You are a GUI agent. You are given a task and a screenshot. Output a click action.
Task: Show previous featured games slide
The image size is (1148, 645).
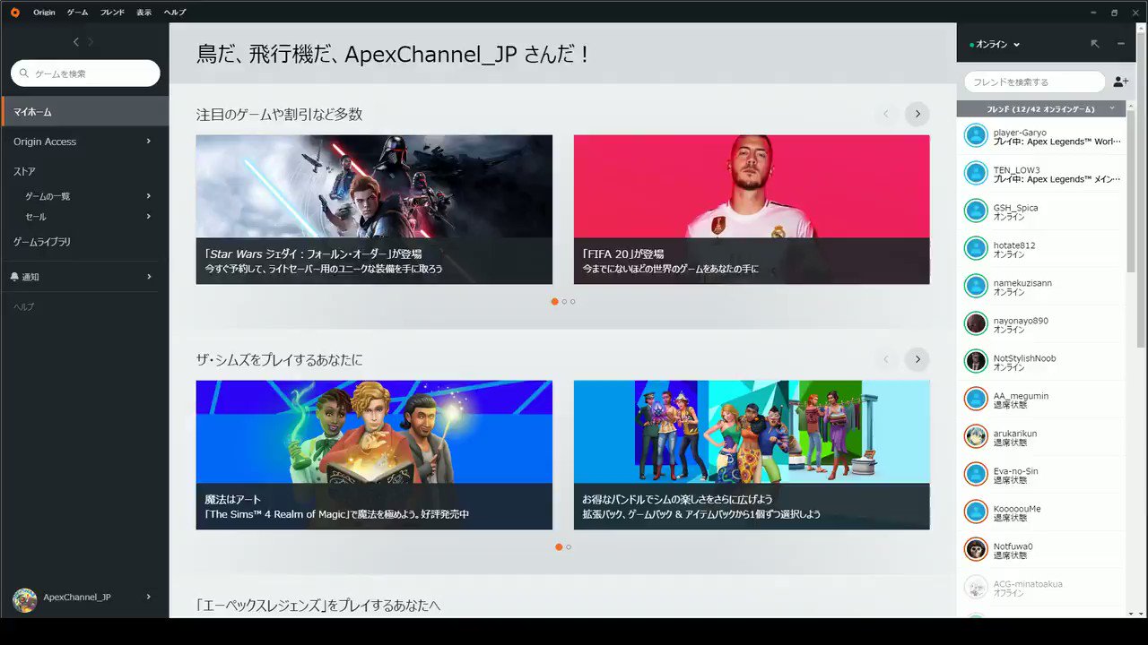click(x=886, y=114)
